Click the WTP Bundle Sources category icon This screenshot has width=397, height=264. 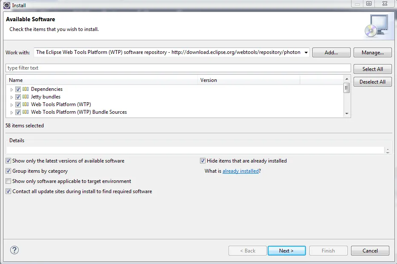(x=26, y=112)
